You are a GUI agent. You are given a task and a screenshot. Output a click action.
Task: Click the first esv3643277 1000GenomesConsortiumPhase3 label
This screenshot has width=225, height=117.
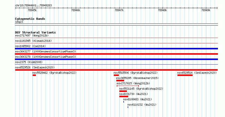(46, 51)
